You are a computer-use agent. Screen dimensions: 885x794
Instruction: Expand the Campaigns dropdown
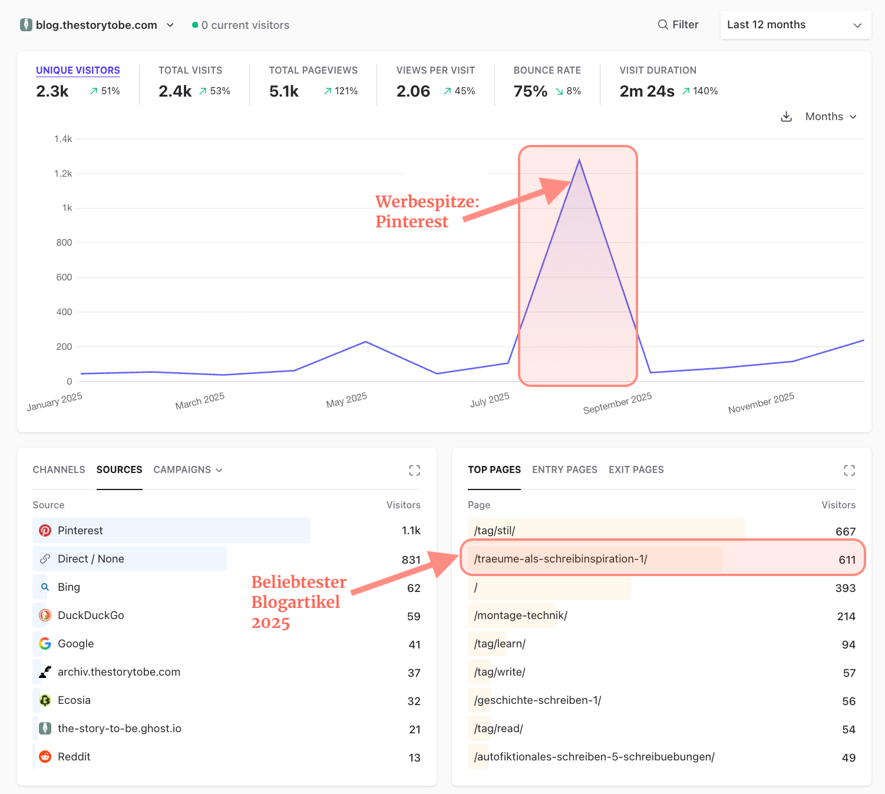pyautogui.click(x=187, y=469)
